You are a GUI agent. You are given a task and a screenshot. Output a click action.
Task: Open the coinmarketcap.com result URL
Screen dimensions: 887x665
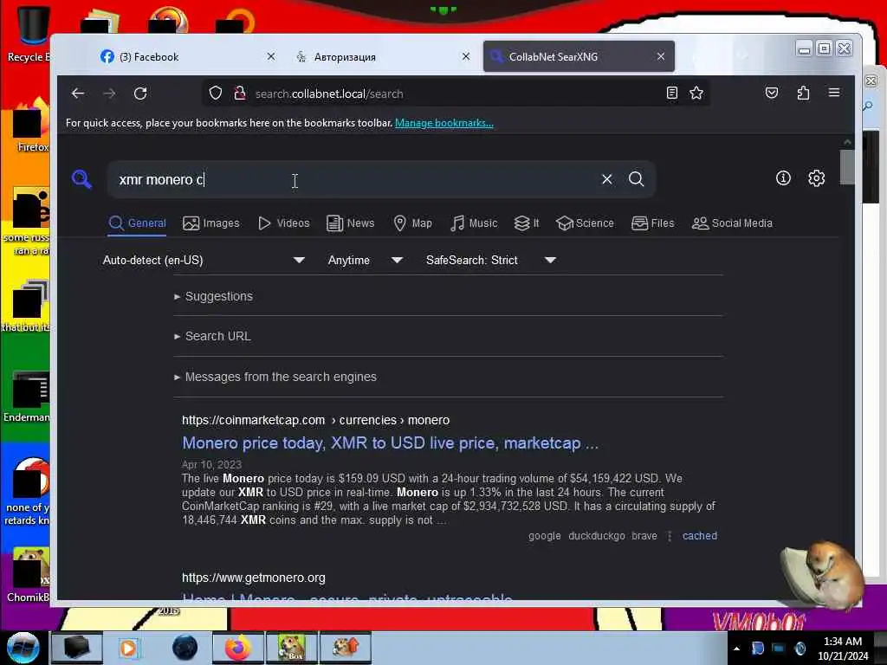[315, 420]
